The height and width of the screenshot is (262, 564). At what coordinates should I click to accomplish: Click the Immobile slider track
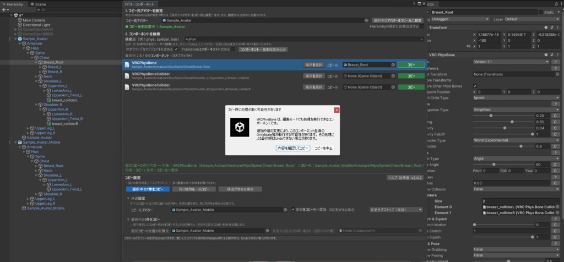click(x=503, y=146)
